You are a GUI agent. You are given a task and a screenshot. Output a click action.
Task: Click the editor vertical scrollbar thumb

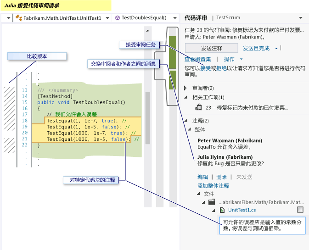[148, 118]
